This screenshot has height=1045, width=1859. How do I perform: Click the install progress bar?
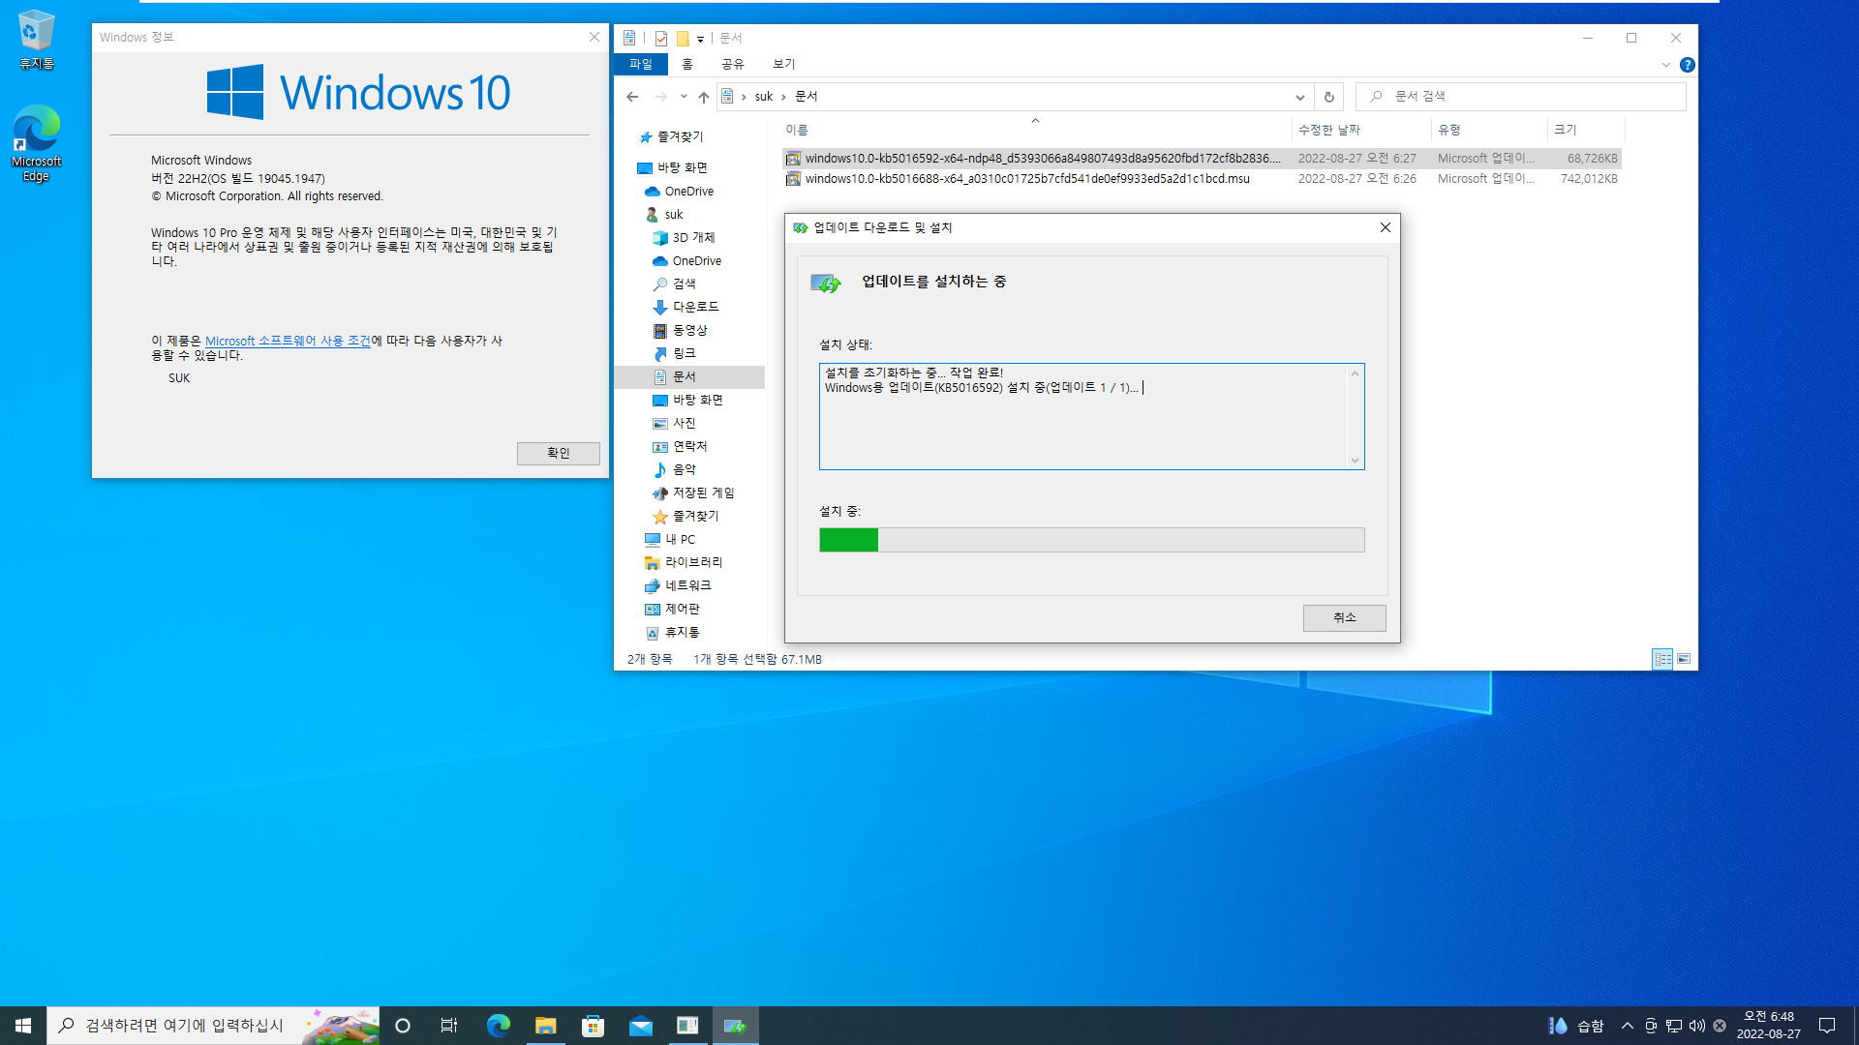(x=1091, y=540)
